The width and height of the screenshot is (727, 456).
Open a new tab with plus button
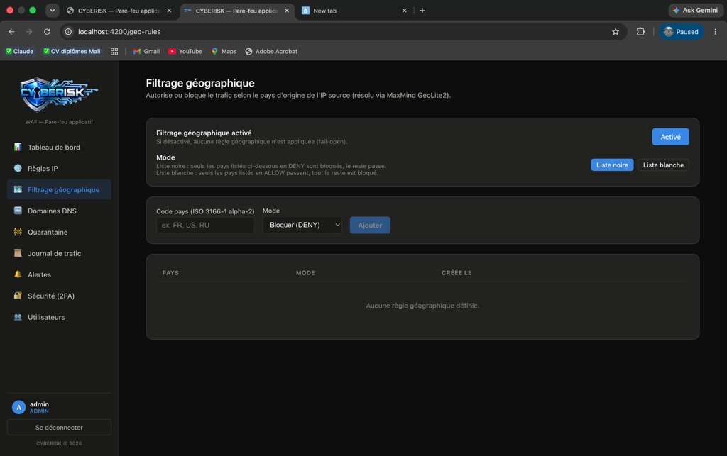[x=422, y=10]
